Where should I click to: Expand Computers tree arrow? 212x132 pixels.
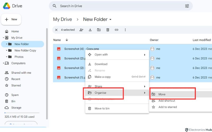[3, 63]
